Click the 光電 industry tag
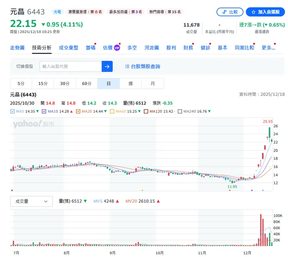The image size is (288, 257). coord(57,12)
